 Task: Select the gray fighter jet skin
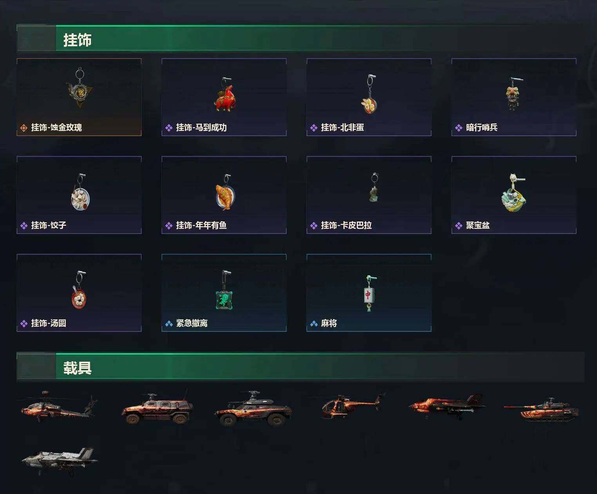coord(60,462)
